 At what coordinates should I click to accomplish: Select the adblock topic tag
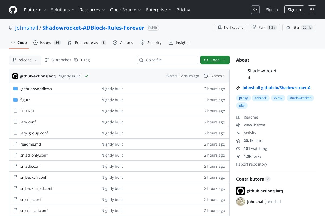(x=261, y=98)
